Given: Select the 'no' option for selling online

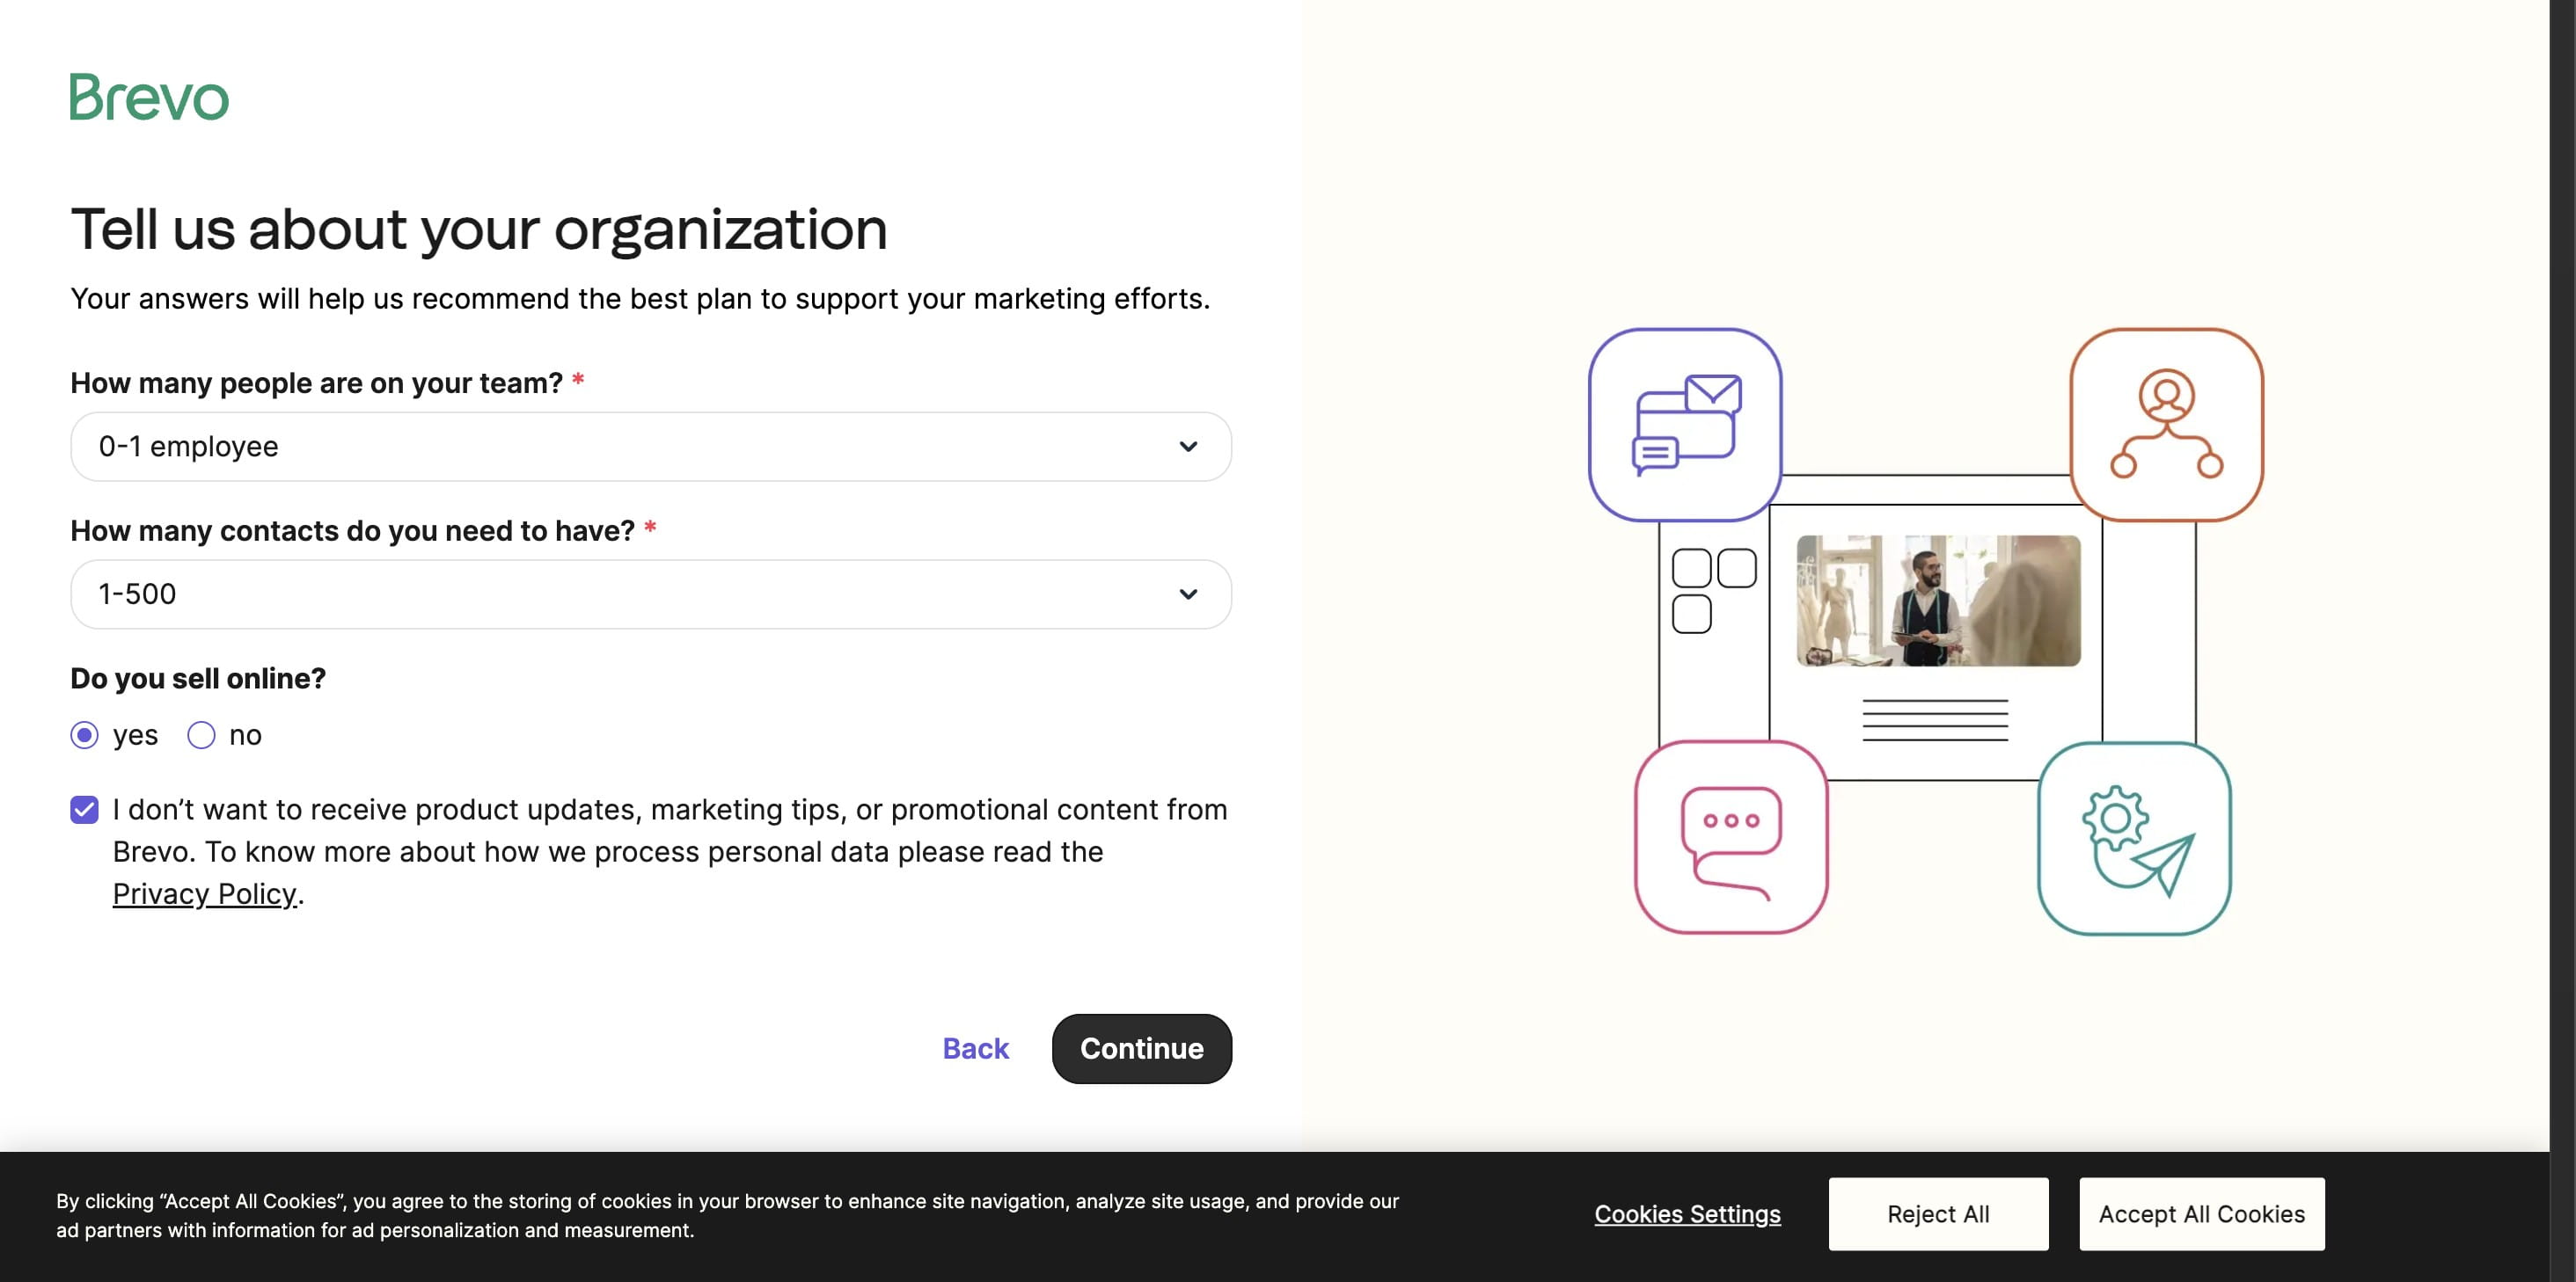Looking at the screenshot, I should point(201,734).
